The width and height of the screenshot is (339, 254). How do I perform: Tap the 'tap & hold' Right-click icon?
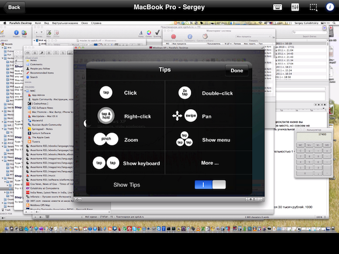click(106, 116)
